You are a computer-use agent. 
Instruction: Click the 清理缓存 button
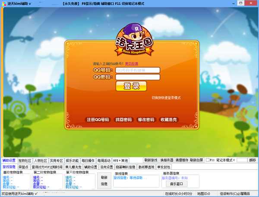point(182,160)
